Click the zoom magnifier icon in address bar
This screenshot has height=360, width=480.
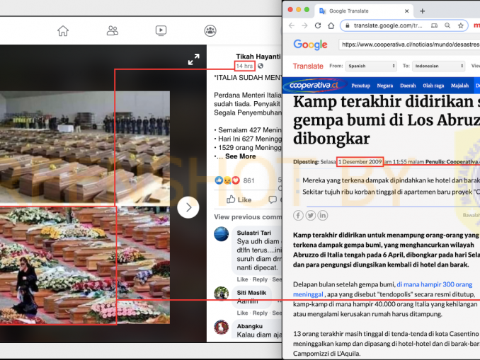pos(447,25)
